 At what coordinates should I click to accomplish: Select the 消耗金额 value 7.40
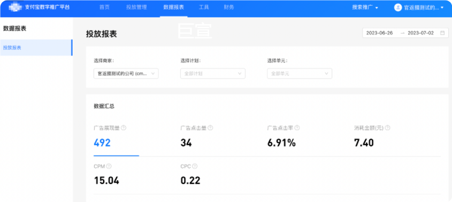(364, 143)
